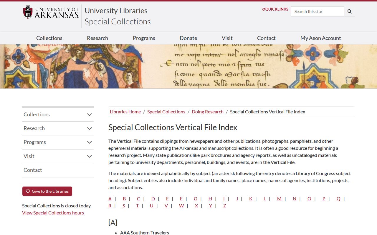Jump to letter W index
Screen dimensions: 377x235
pyautogui.click(x=181, y=206)
